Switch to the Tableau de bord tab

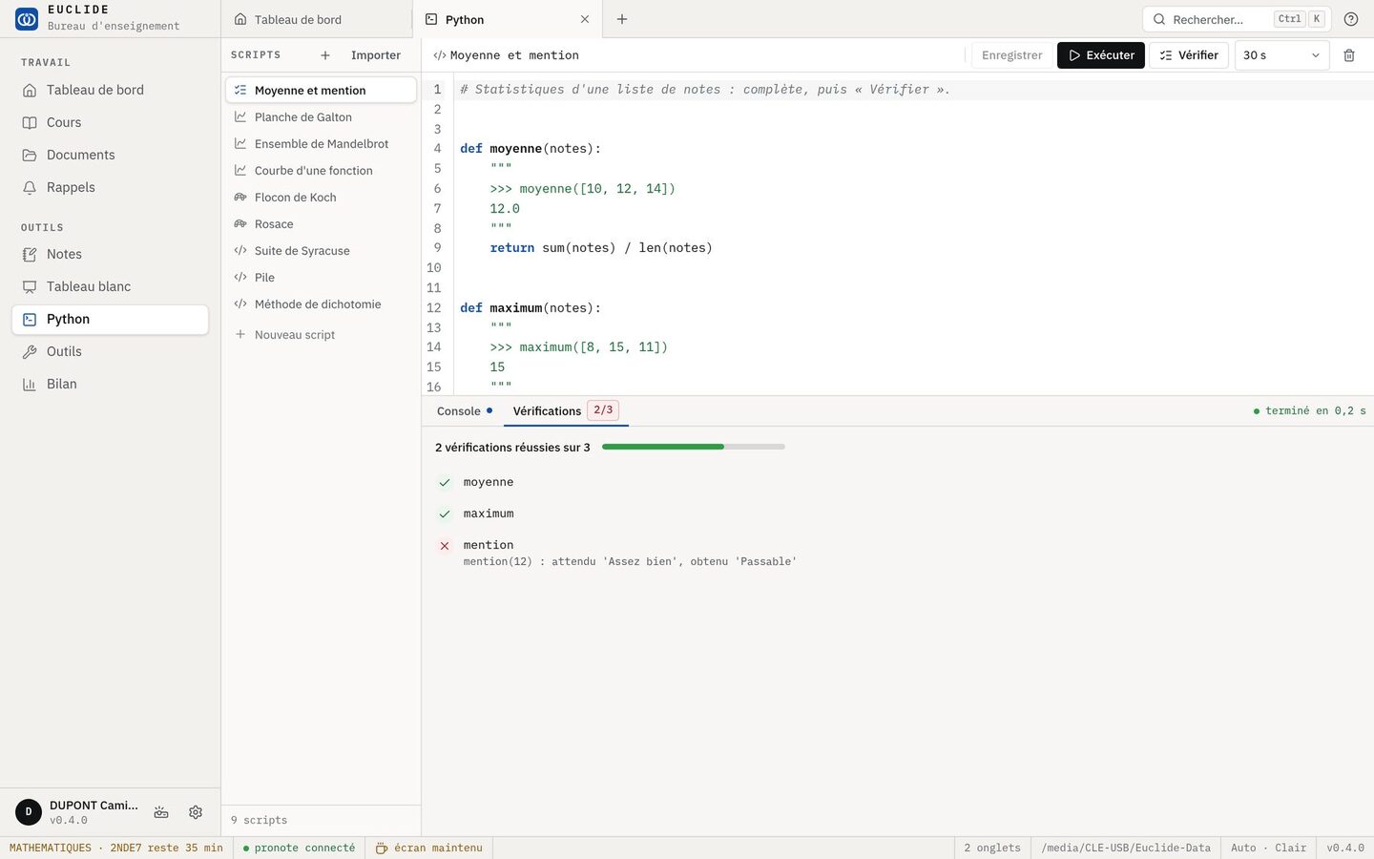[317, 19]
